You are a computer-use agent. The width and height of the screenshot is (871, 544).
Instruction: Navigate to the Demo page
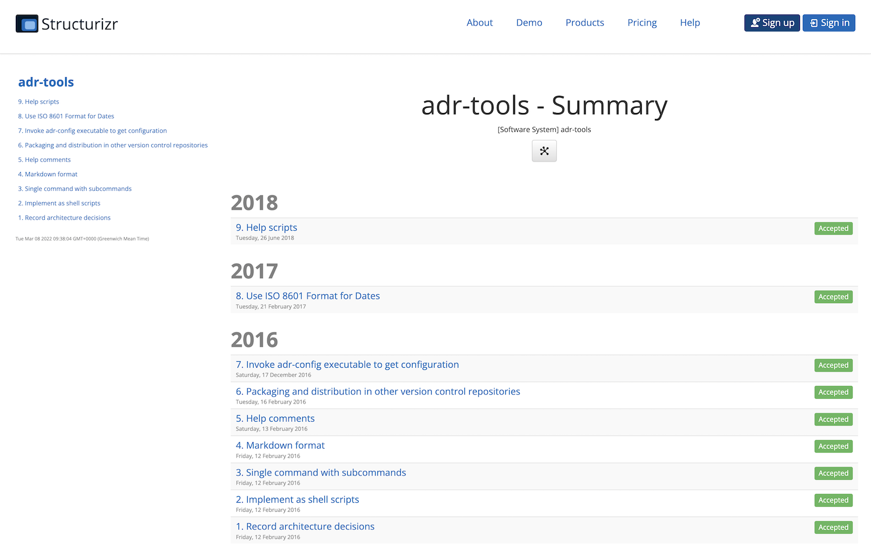point(529,22)
